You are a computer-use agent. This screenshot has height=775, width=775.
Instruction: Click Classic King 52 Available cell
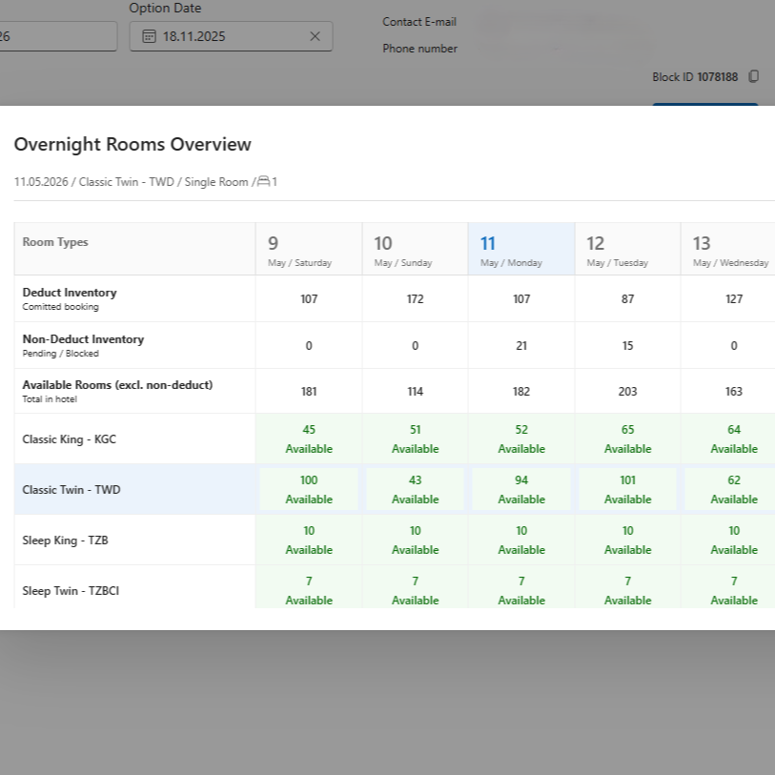521,438
